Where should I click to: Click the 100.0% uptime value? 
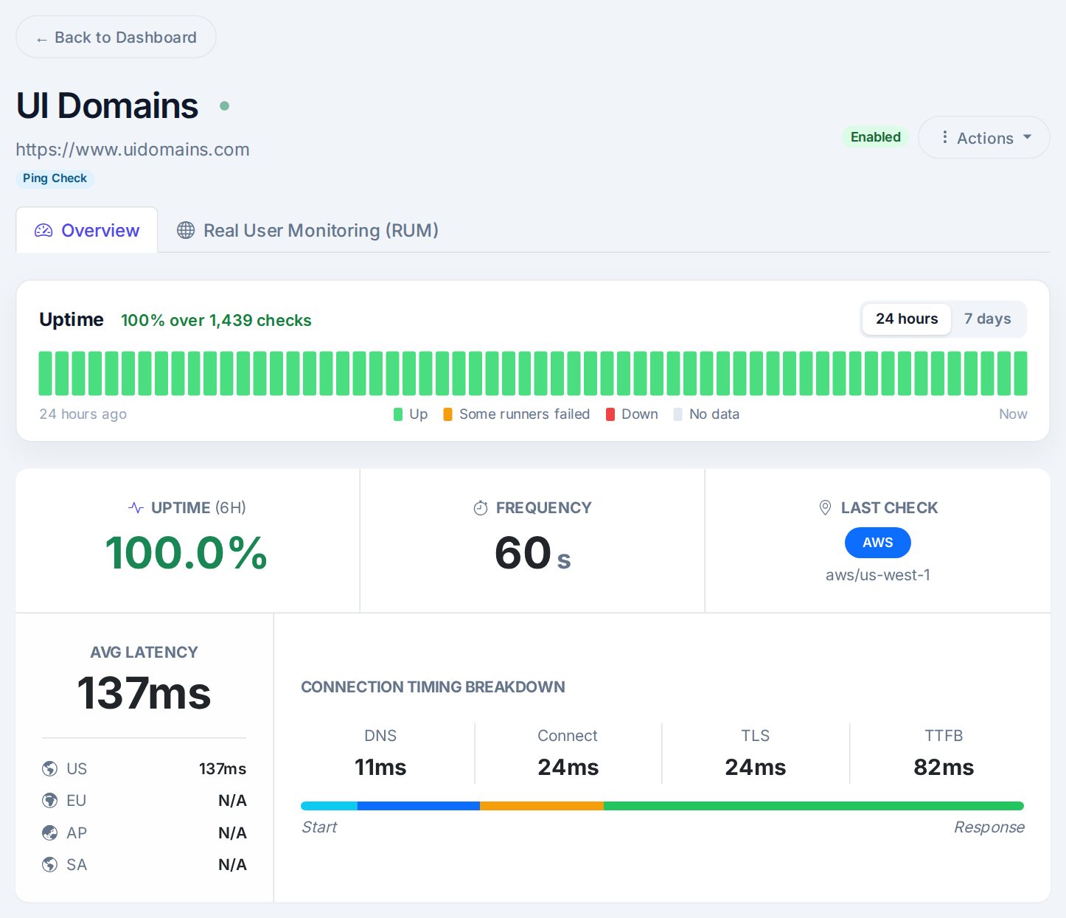187,553
